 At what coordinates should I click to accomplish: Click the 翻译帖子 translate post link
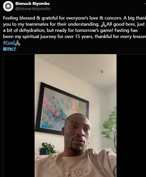coord(10,49)
